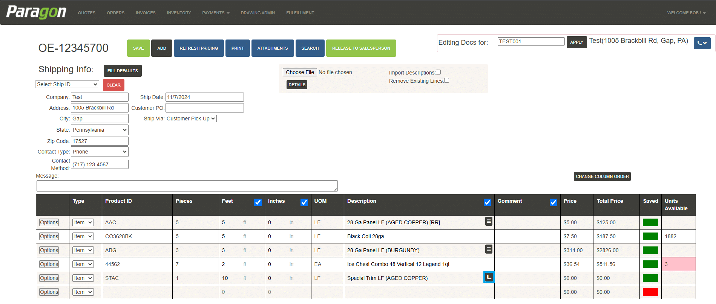Open the Payments menu

click(216, 13)
